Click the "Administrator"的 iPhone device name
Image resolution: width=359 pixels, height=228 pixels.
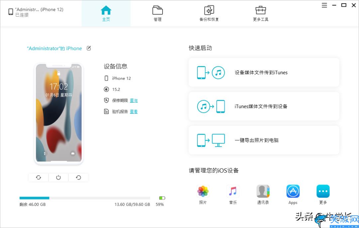point(55,48)
